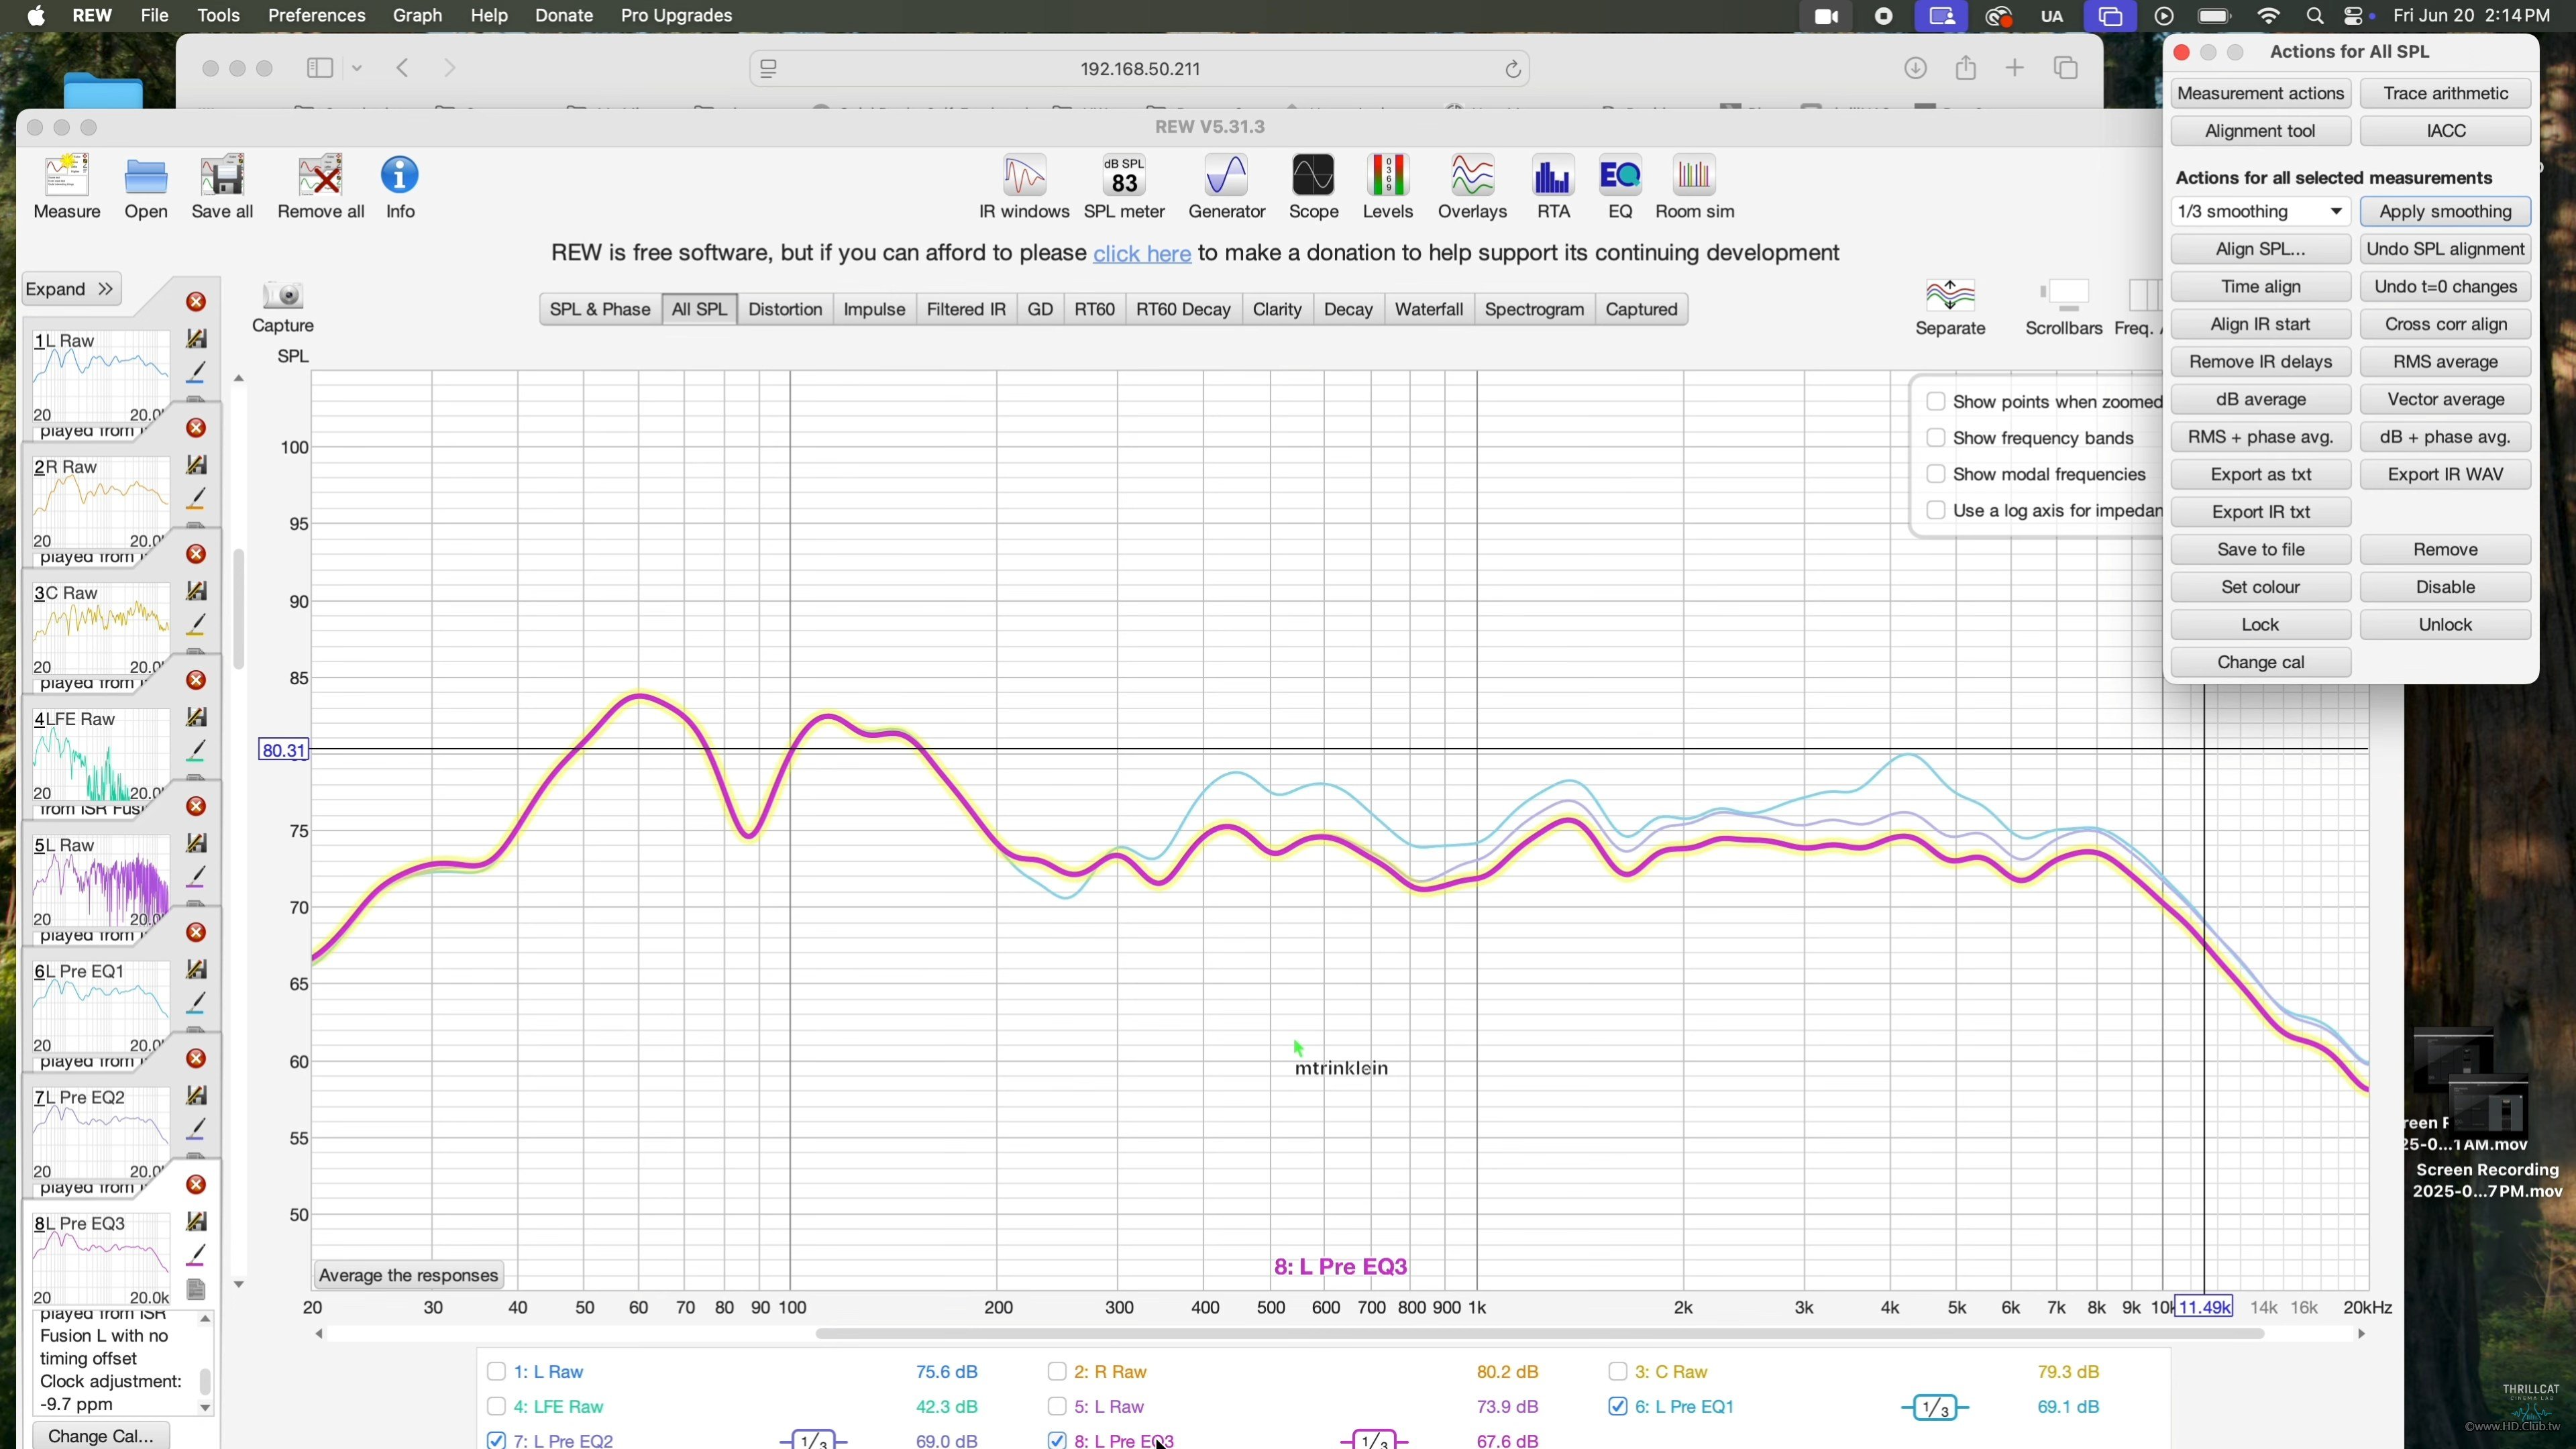This screenshot has width=2576, height=1449.
Task: Open the 1/3 smoothing dropdown
Action: pos(2259,212)
